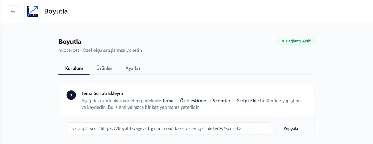Open the Ayarlar tab
The image size is (373, 144).
[x=133, y=68]
